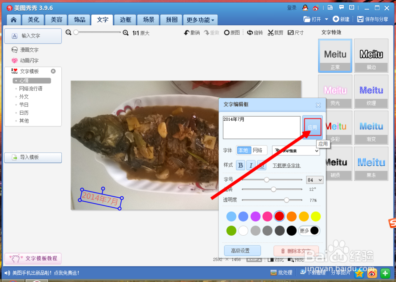Expand the 更多功能 menu
Viewport: 396px width, 282px height.
pyautogui.click(x=200, y=20)
